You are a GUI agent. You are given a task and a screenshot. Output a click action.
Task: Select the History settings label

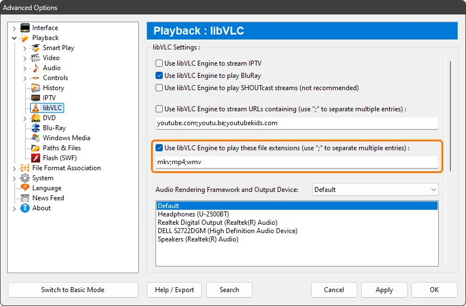tap(54, 88)
